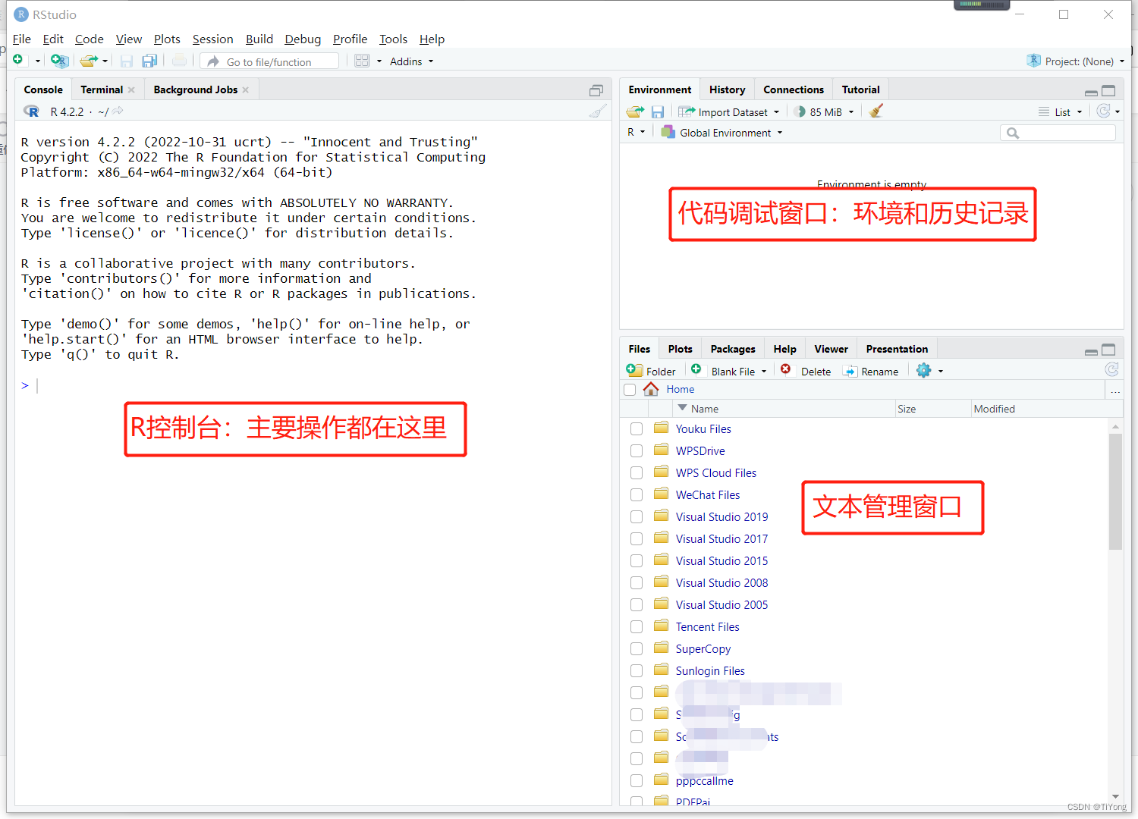The height and width of the screenshot is (819, 1138).
Task: Open the Visual Studio 2017 folder link
Action: (x=721, y=539)
